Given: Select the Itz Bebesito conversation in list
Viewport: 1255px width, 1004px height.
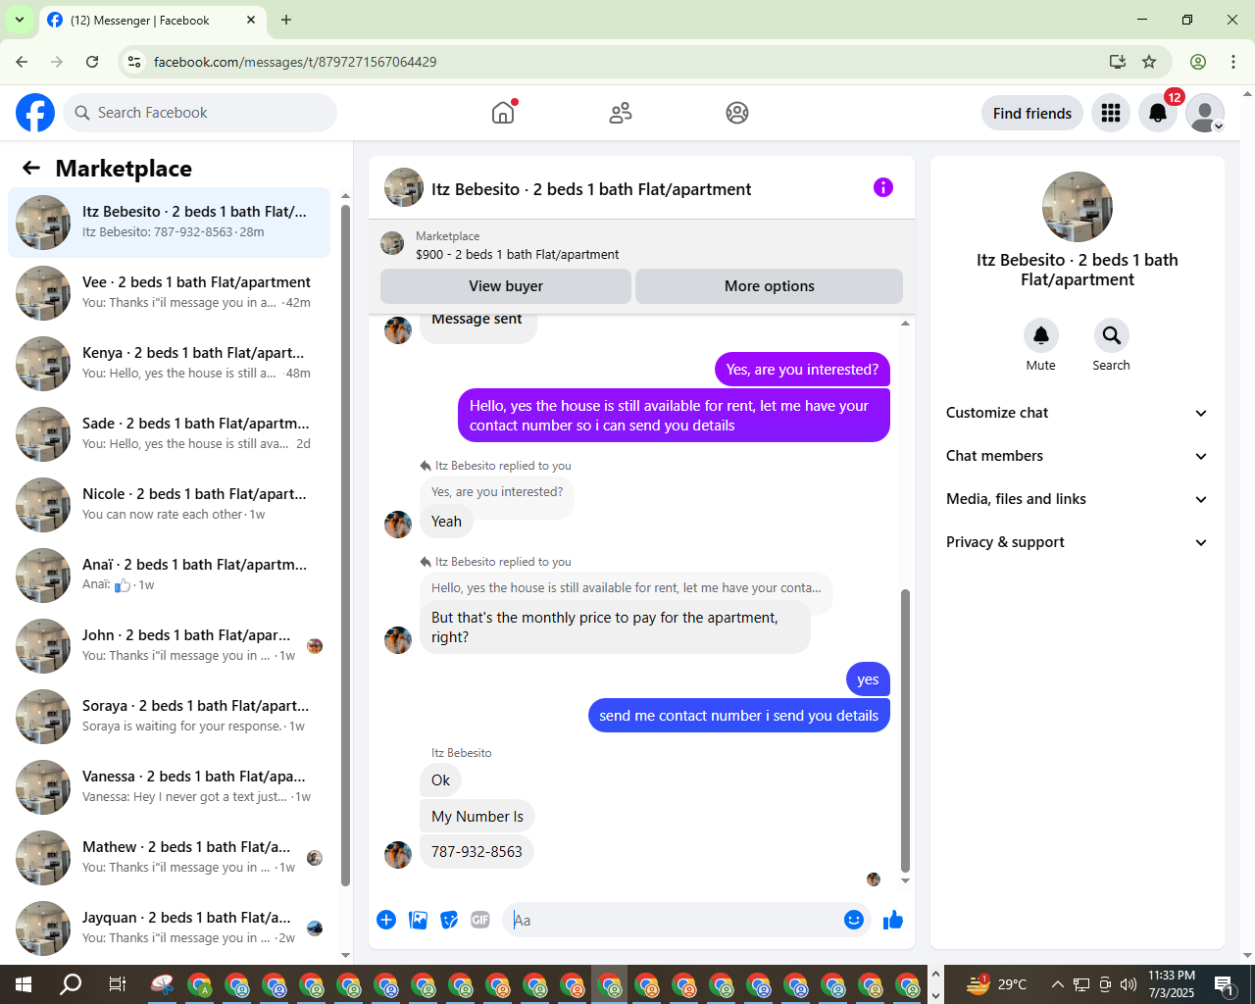Looking at the screenshot, I should click(x=170, y=223).
